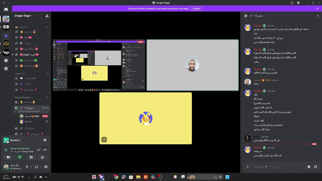Screen dimensions: 322x181
Task: Open inbox icon in title bar
Action: coord(292,3)
